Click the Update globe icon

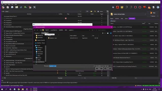point(153,7)
